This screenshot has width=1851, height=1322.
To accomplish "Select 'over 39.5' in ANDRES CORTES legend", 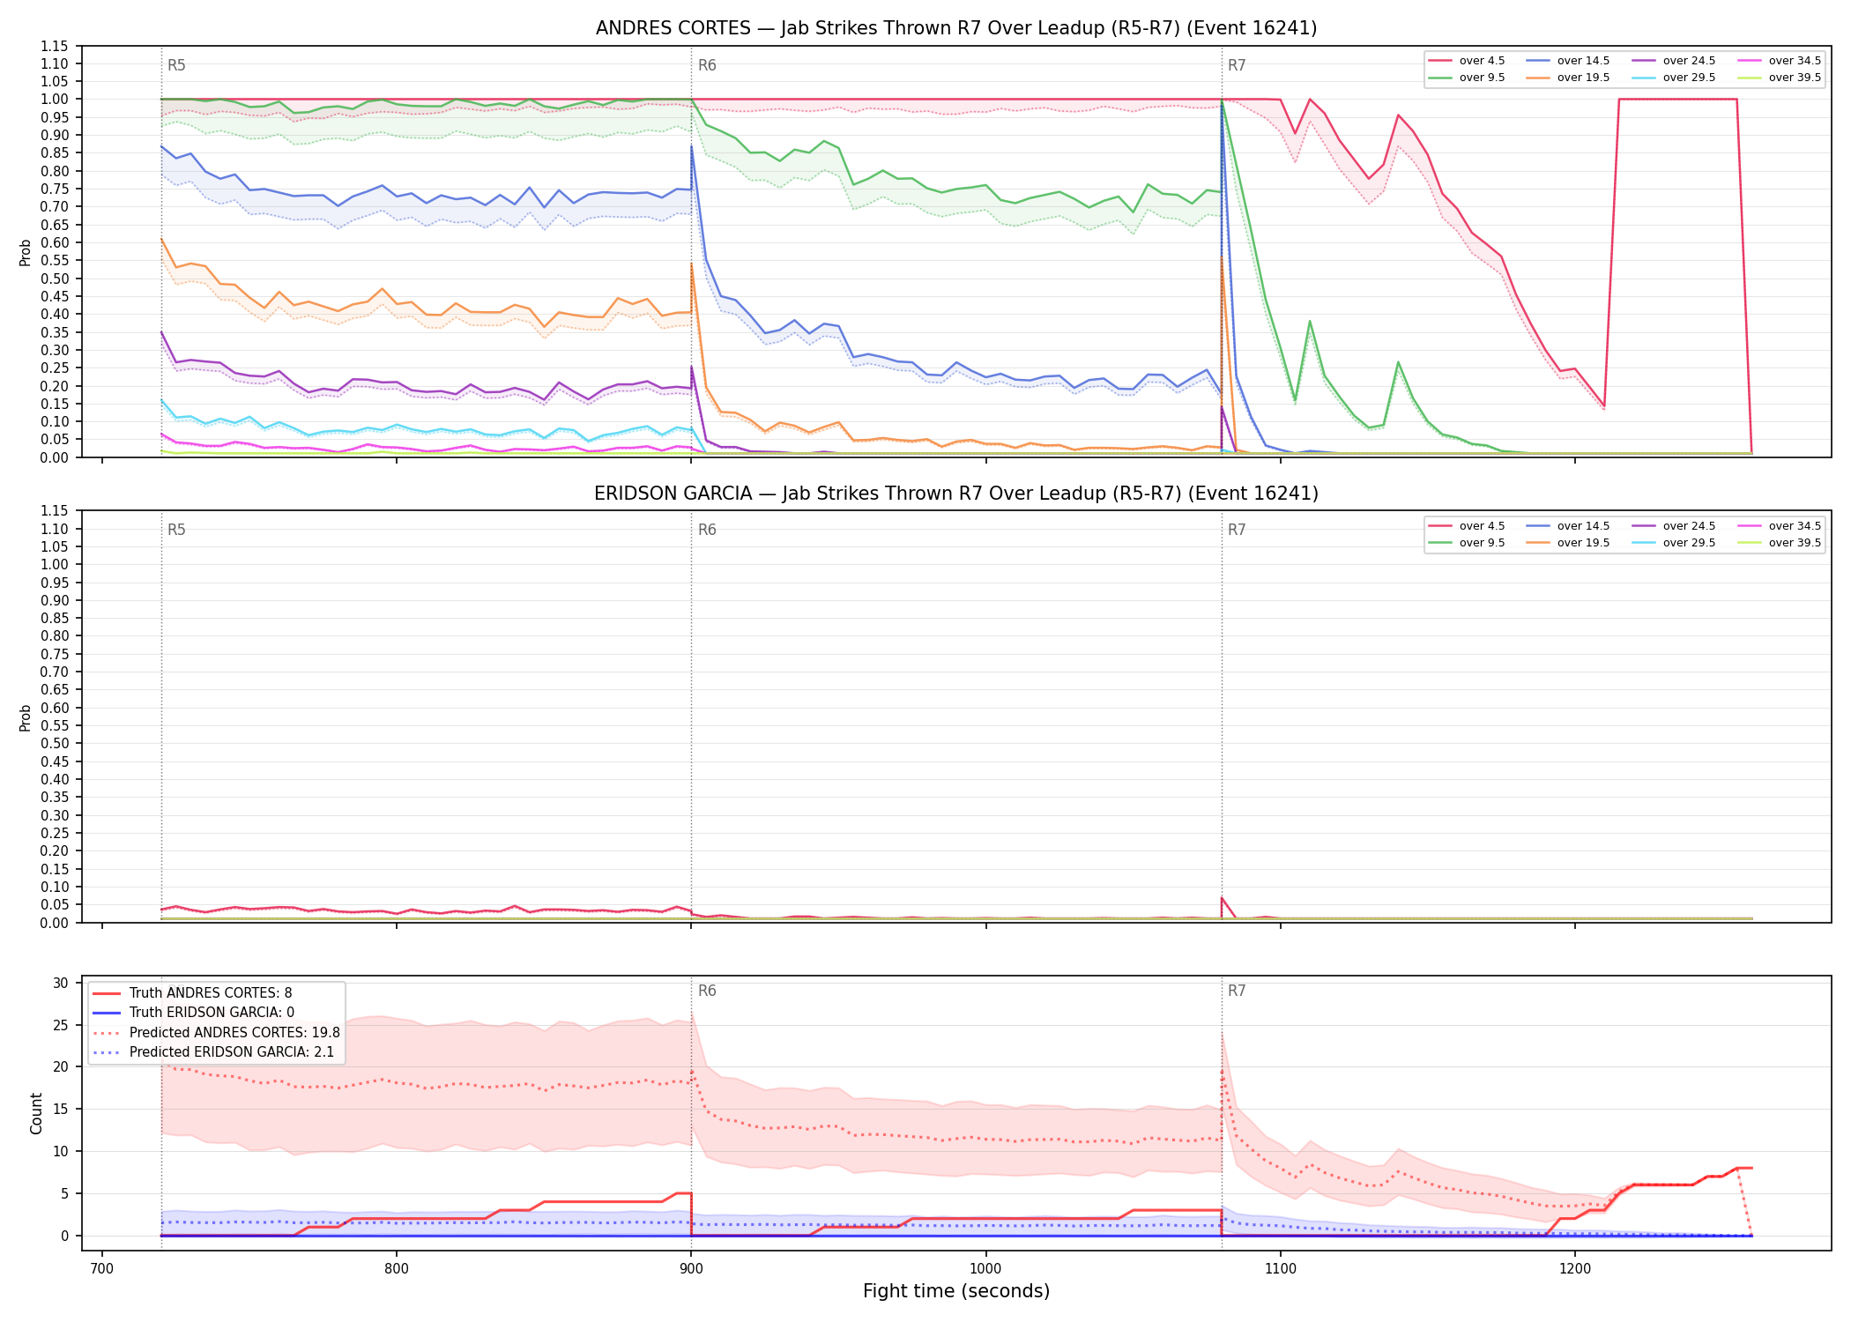I will 1779,78.
